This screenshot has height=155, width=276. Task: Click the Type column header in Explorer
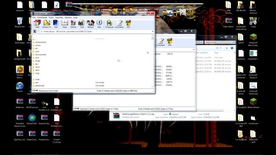[216, 53]
